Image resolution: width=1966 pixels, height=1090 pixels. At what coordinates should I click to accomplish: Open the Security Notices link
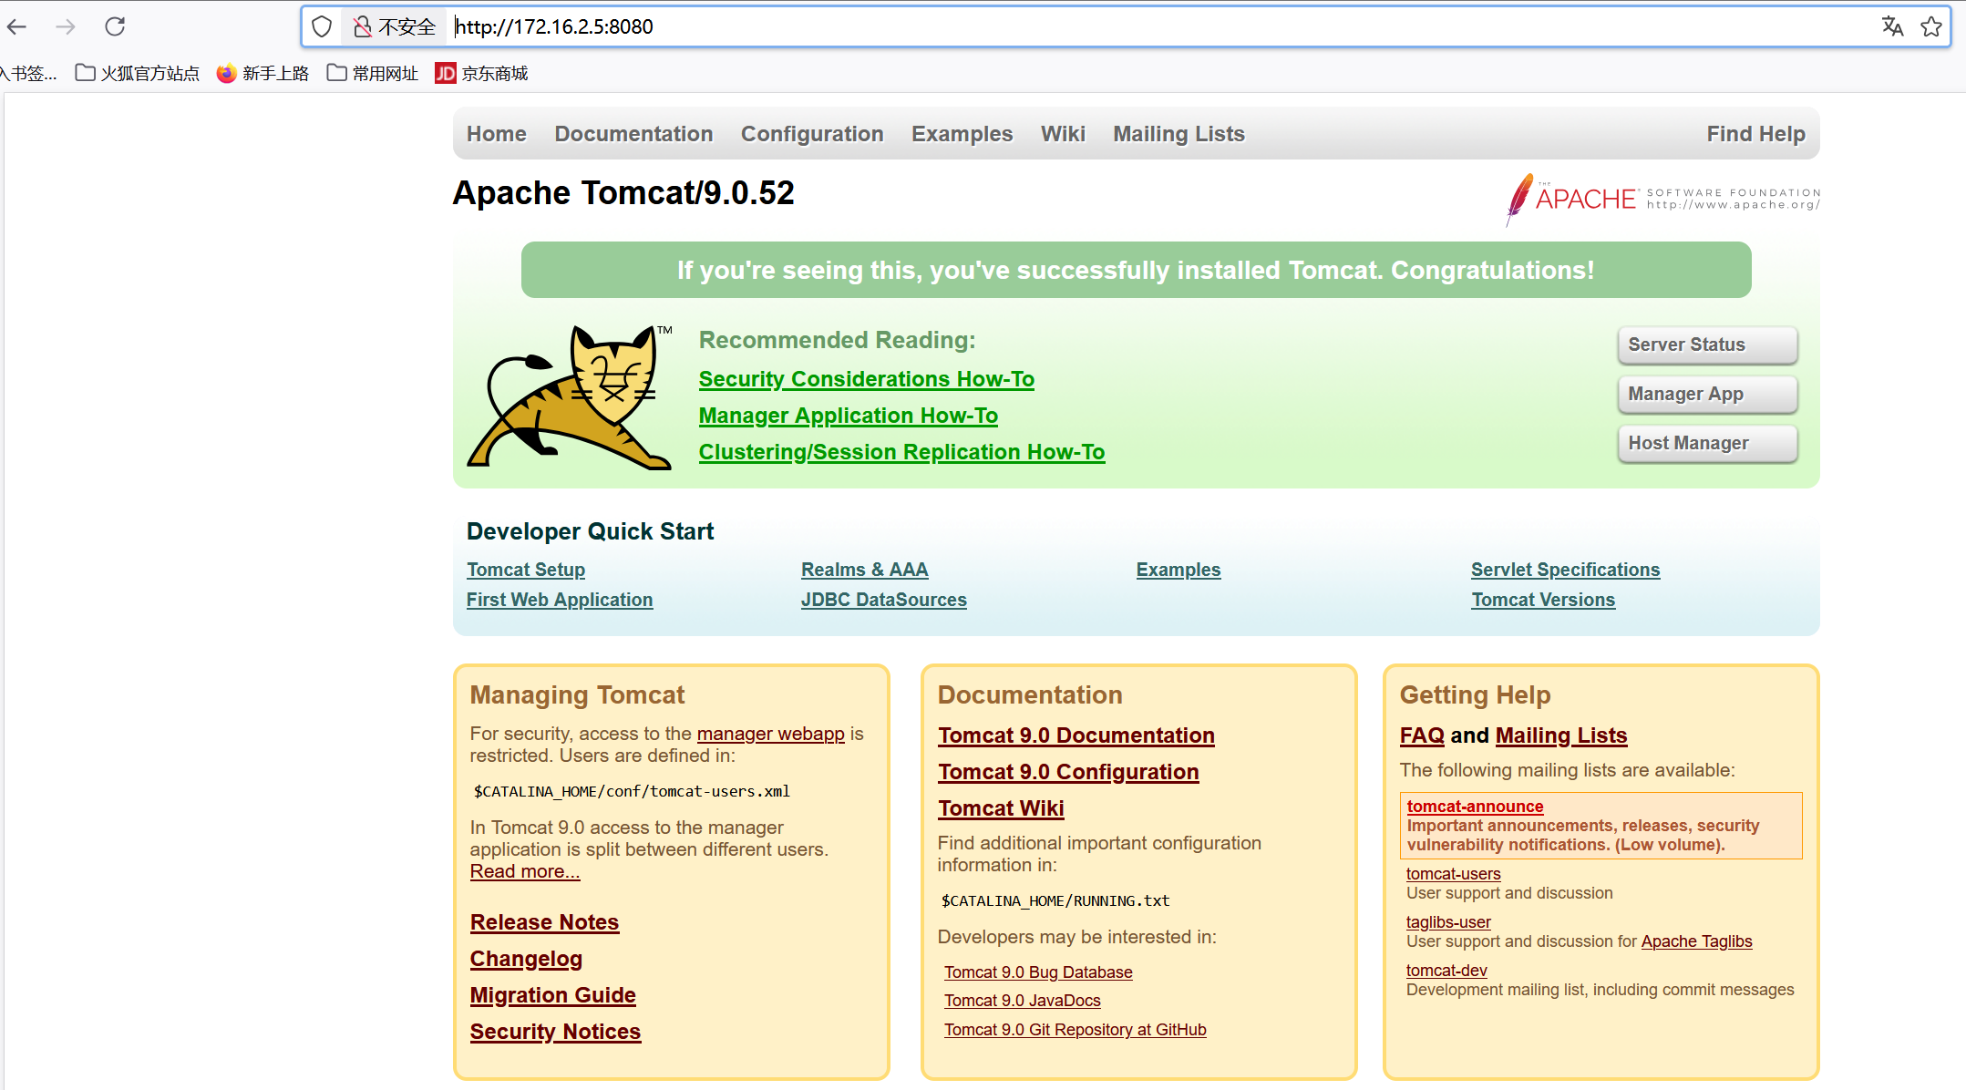(555, 1032)
